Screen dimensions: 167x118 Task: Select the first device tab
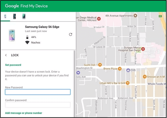[x=5, y=16]
